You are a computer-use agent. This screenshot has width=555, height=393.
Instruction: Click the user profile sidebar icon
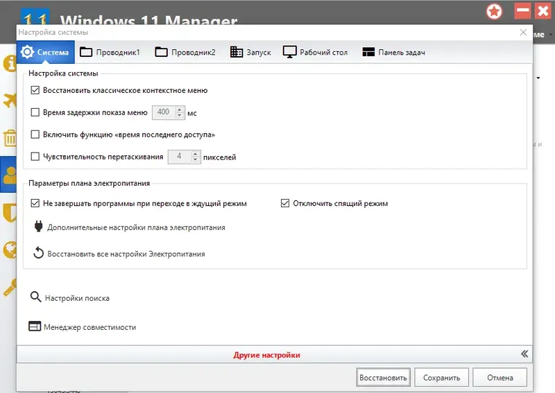[9, 175]
